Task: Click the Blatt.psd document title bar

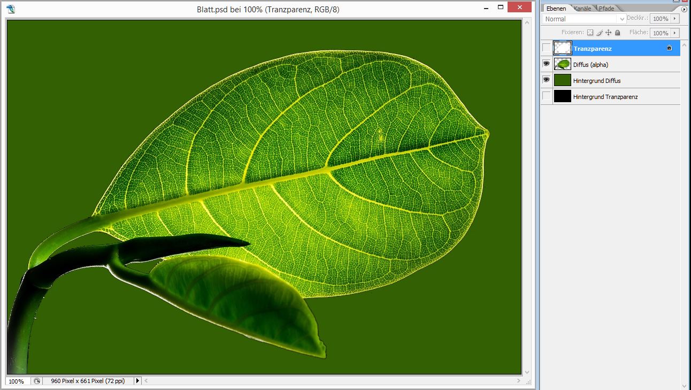Action: [x=268, y=9]
